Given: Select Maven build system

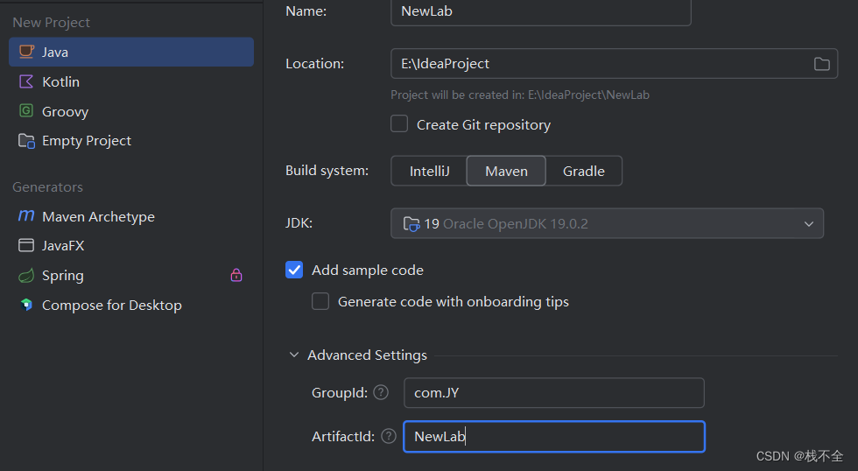Looking at the screenshot, I should pyautogui.click(x=506, y=171).
